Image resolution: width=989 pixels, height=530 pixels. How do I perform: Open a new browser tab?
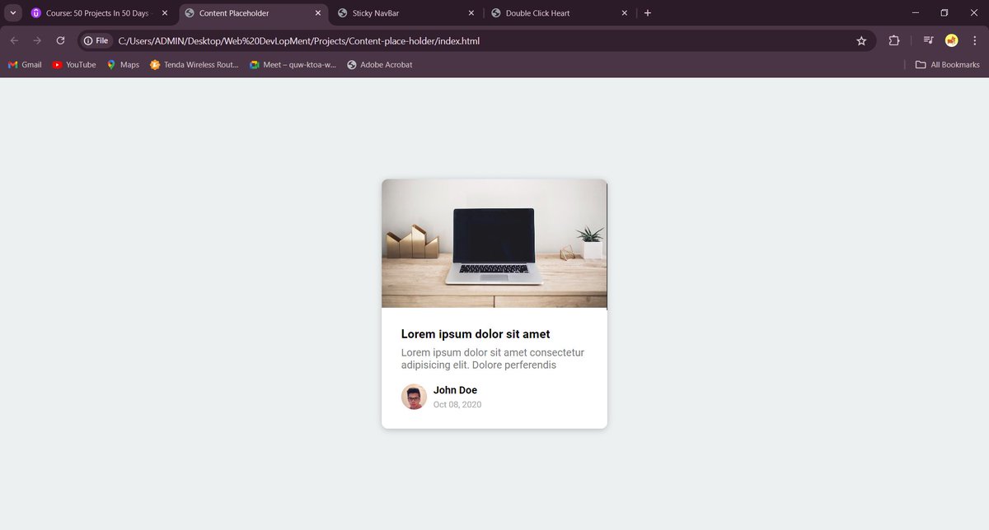click(x=648, y=13)
